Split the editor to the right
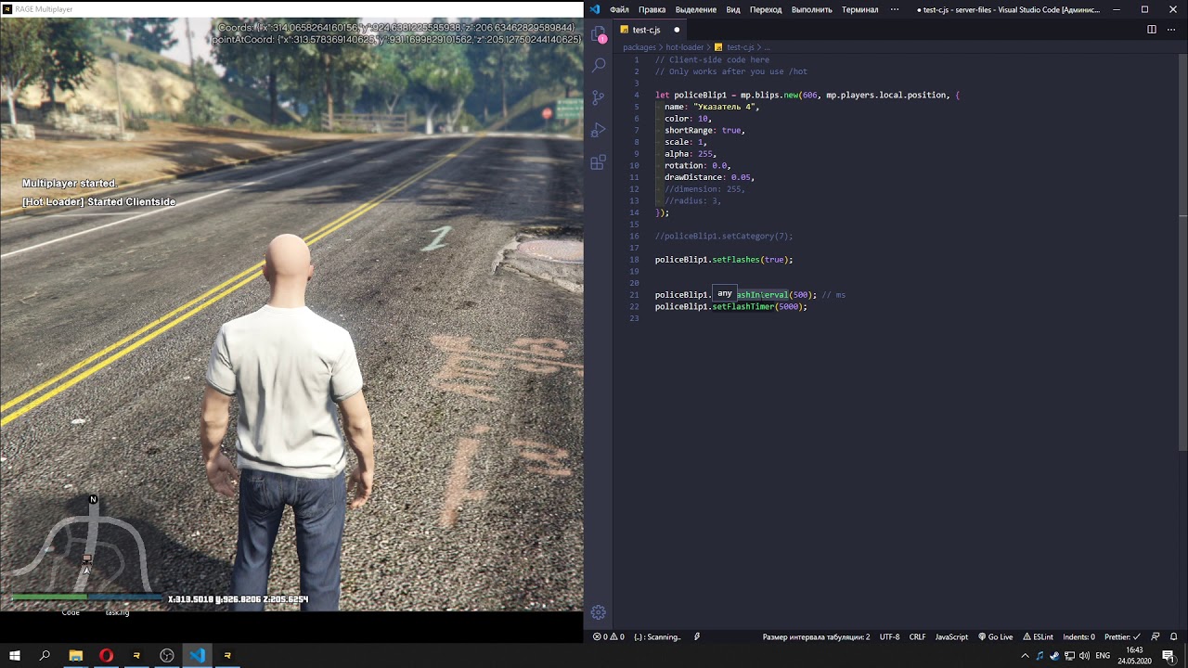Image resolution: width=1188 pixels, height=668 pixels. [x=1152, y=30]
